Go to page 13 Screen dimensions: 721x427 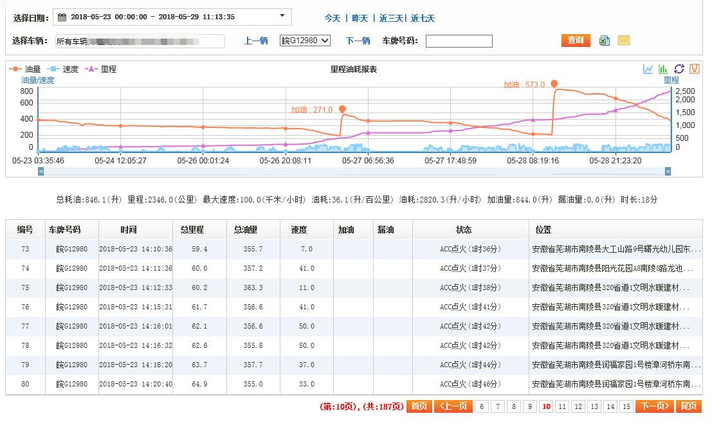[x=594, y=406]
